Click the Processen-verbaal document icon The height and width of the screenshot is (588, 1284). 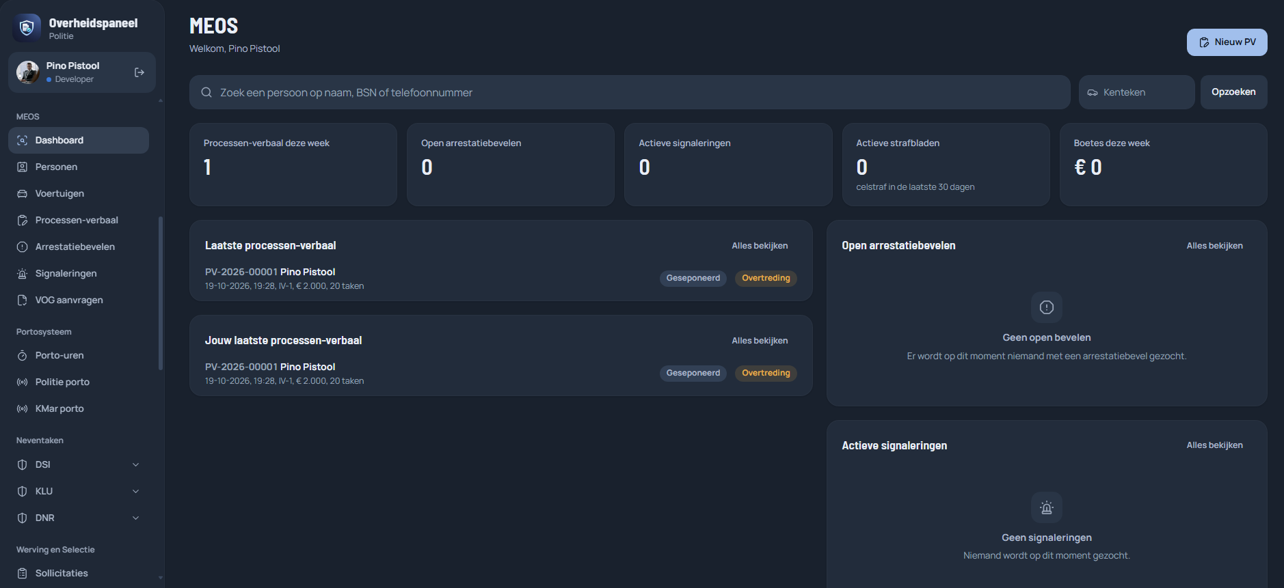23,220
